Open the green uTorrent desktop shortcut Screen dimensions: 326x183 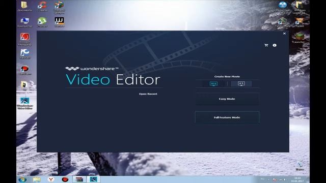pos(42,22)
